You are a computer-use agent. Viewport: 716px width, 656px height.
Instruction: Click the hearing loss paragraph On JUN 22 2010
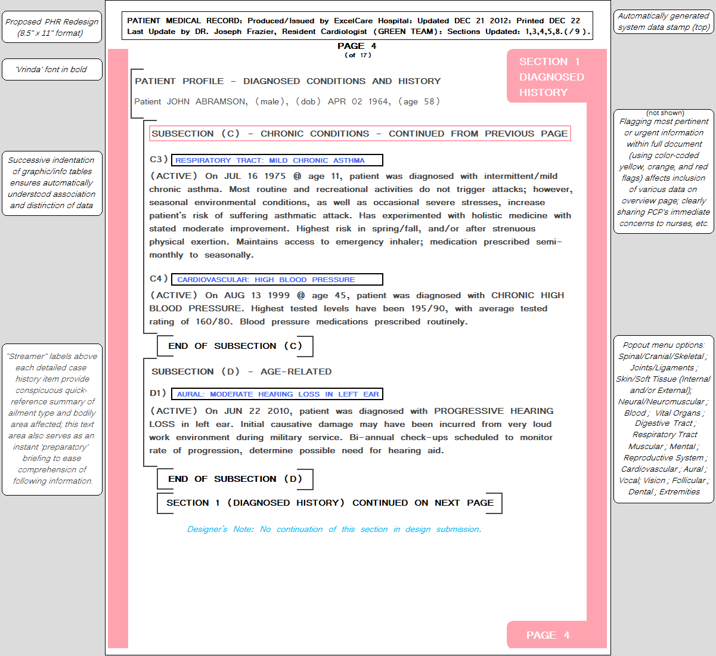(352, 431)
